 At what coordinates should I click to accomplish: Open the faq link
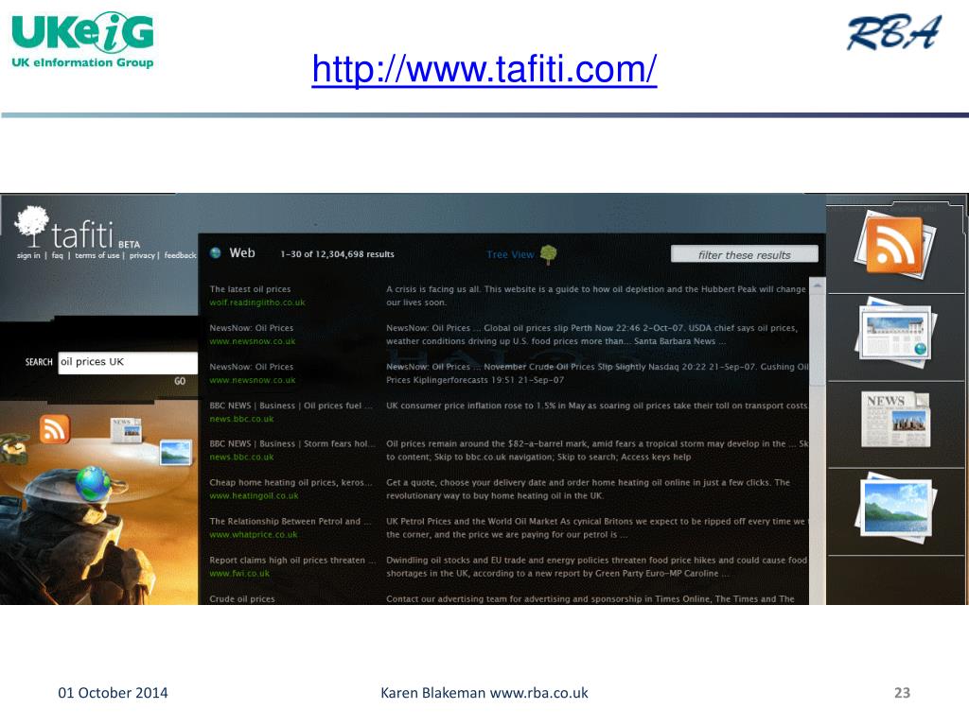(58, 255)
